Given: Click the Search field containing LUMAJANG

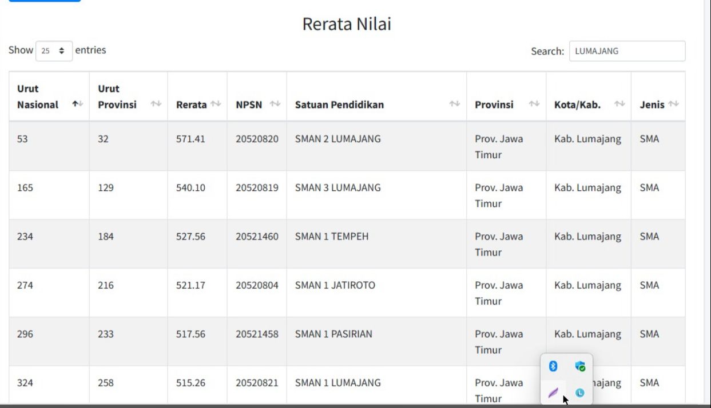Looking at the screenshot, I should point(627,51).
